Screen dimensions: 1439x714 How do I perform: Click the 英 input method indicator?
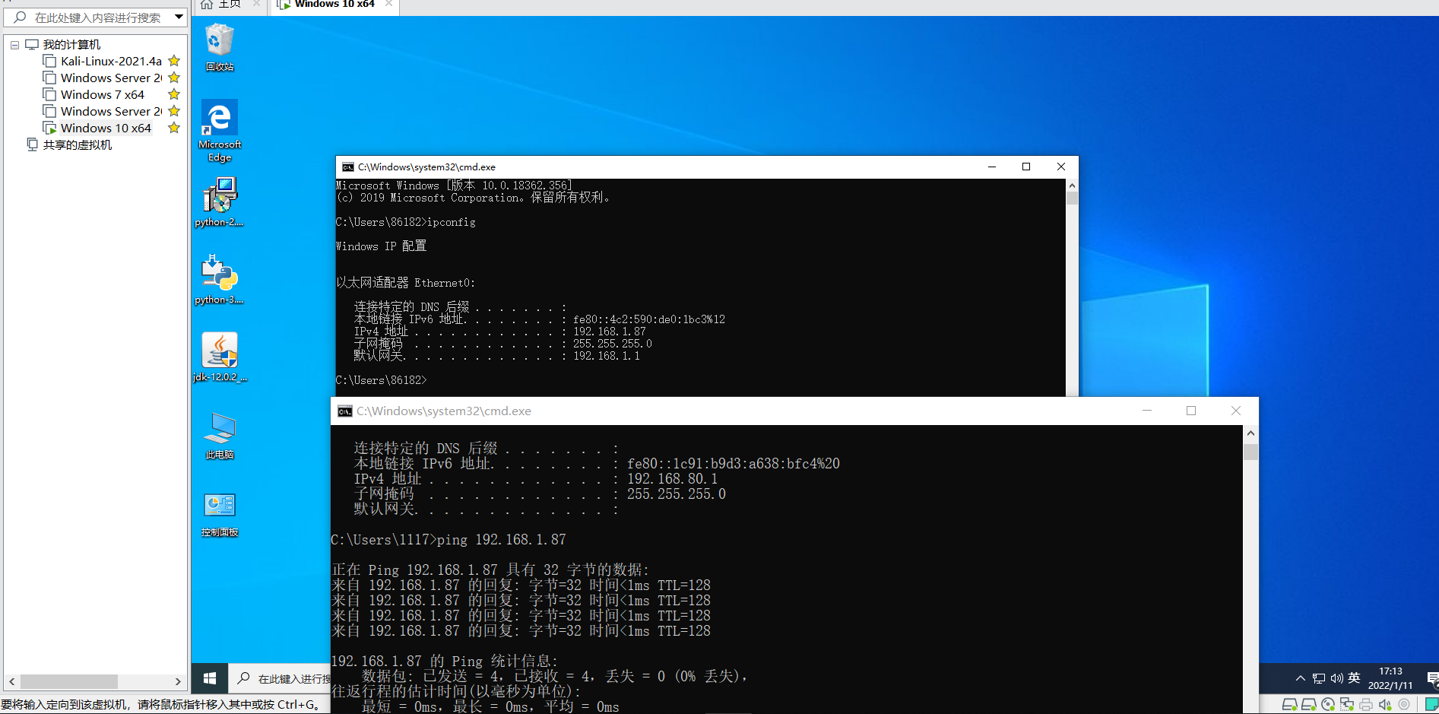coord(1354,678)
